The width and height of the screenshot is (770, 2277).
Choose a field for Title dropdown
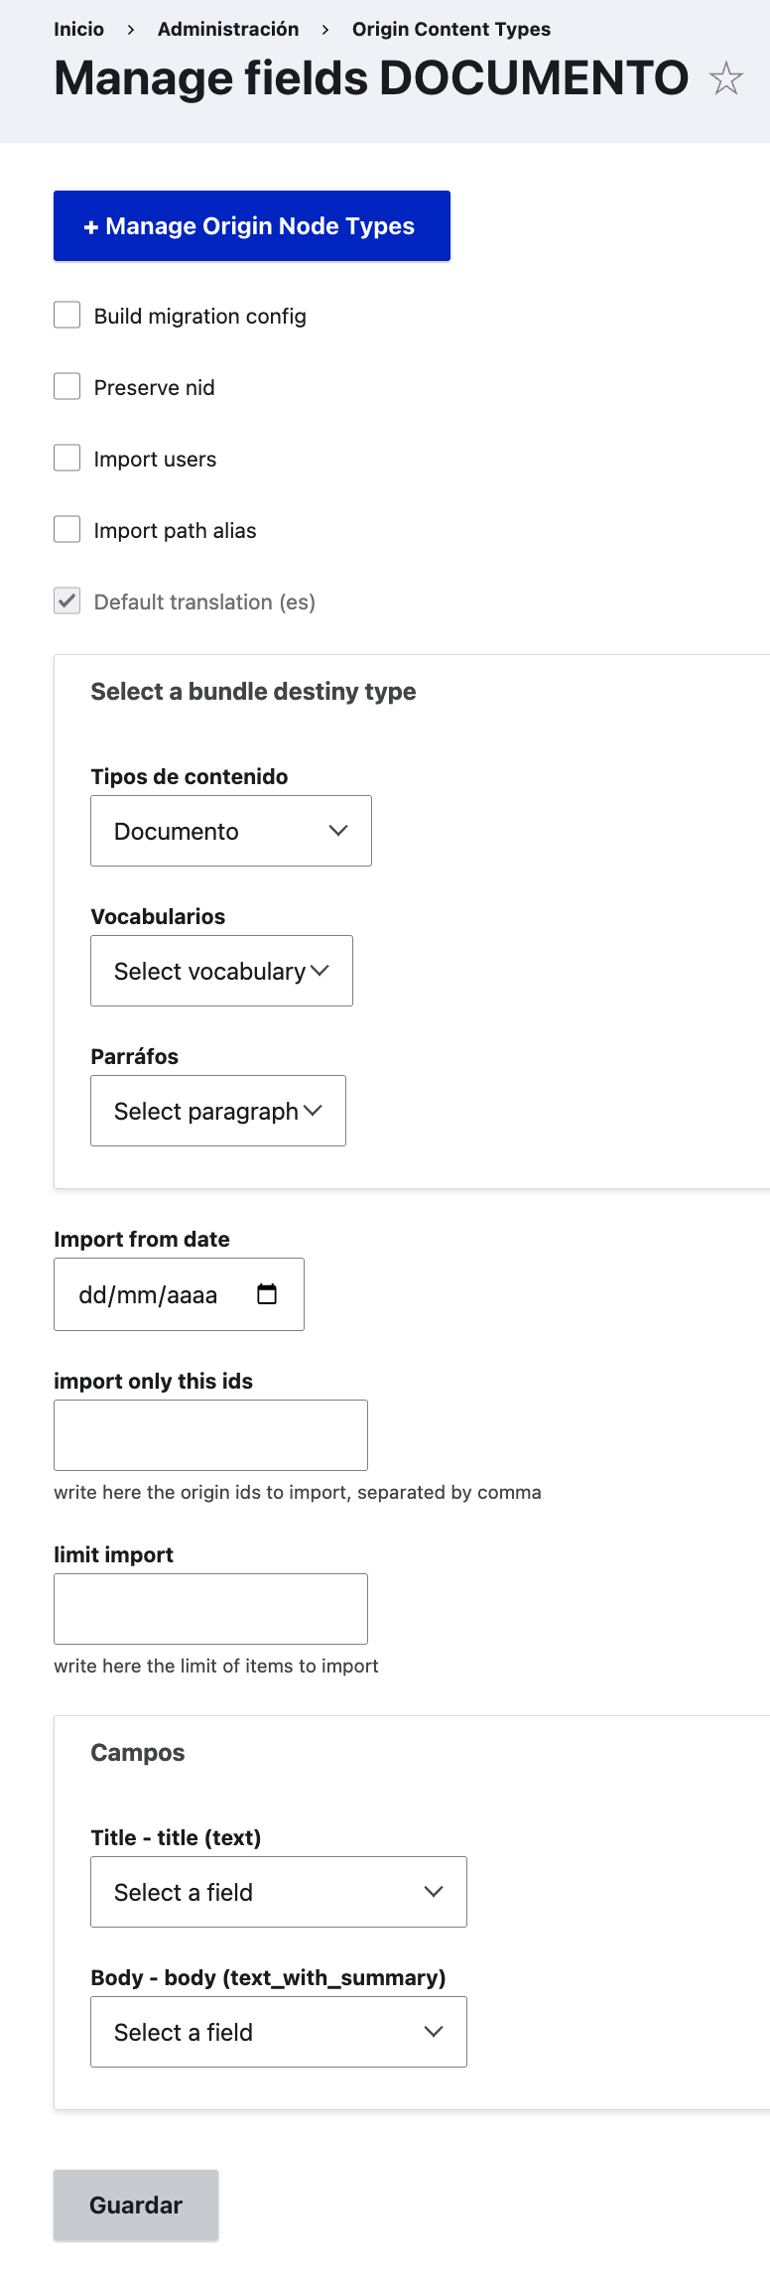[278, 1892]
